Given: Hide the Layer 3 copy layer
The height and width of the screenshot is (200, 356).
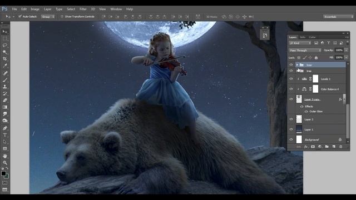Looking at the screenshot, I should point(291,99).
